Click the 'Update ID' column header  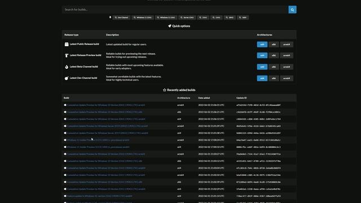tap(241, 98)
